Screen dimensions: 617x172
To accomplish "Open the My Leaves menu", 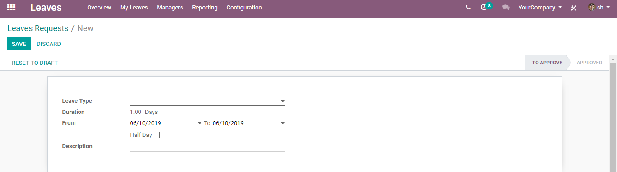I will pos(134,8).
